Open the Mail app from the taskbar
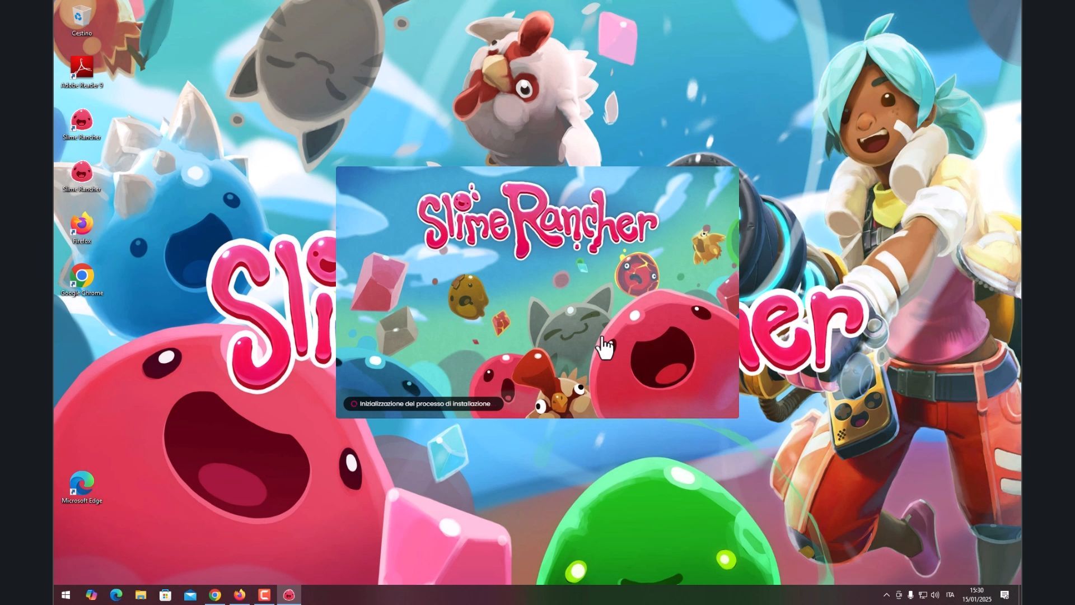 pyautogui.click(x=190, y=595)
